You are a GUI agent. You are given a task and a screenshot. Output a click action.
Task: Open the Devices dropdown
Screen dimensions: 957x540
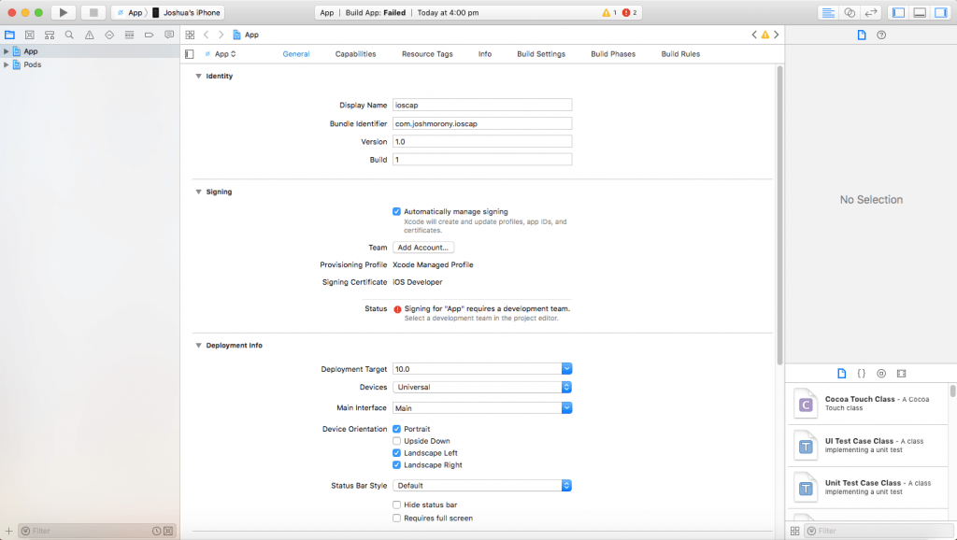(x=482, y=387)
